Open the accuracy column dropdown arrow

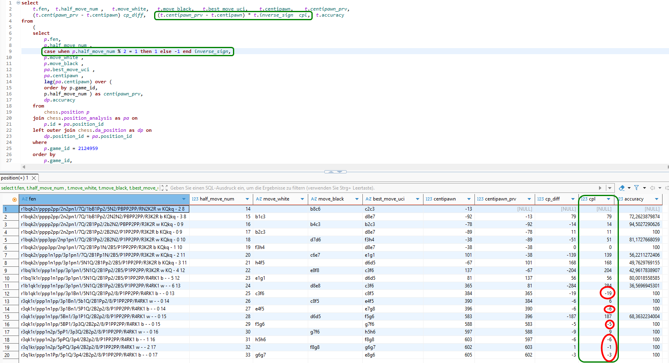point(656,199)
